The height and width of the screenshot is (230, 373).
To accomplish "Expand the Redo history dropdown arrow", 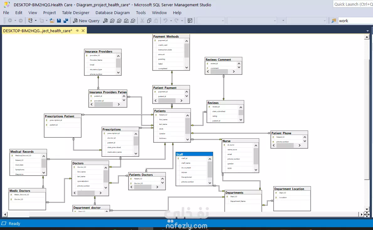I will pyautogui.click(x=182, y=21).
